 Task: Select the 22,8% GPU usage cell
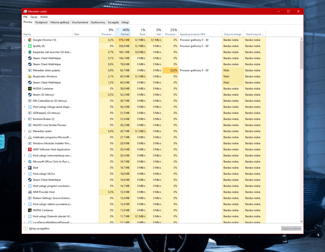pos(170,70)
